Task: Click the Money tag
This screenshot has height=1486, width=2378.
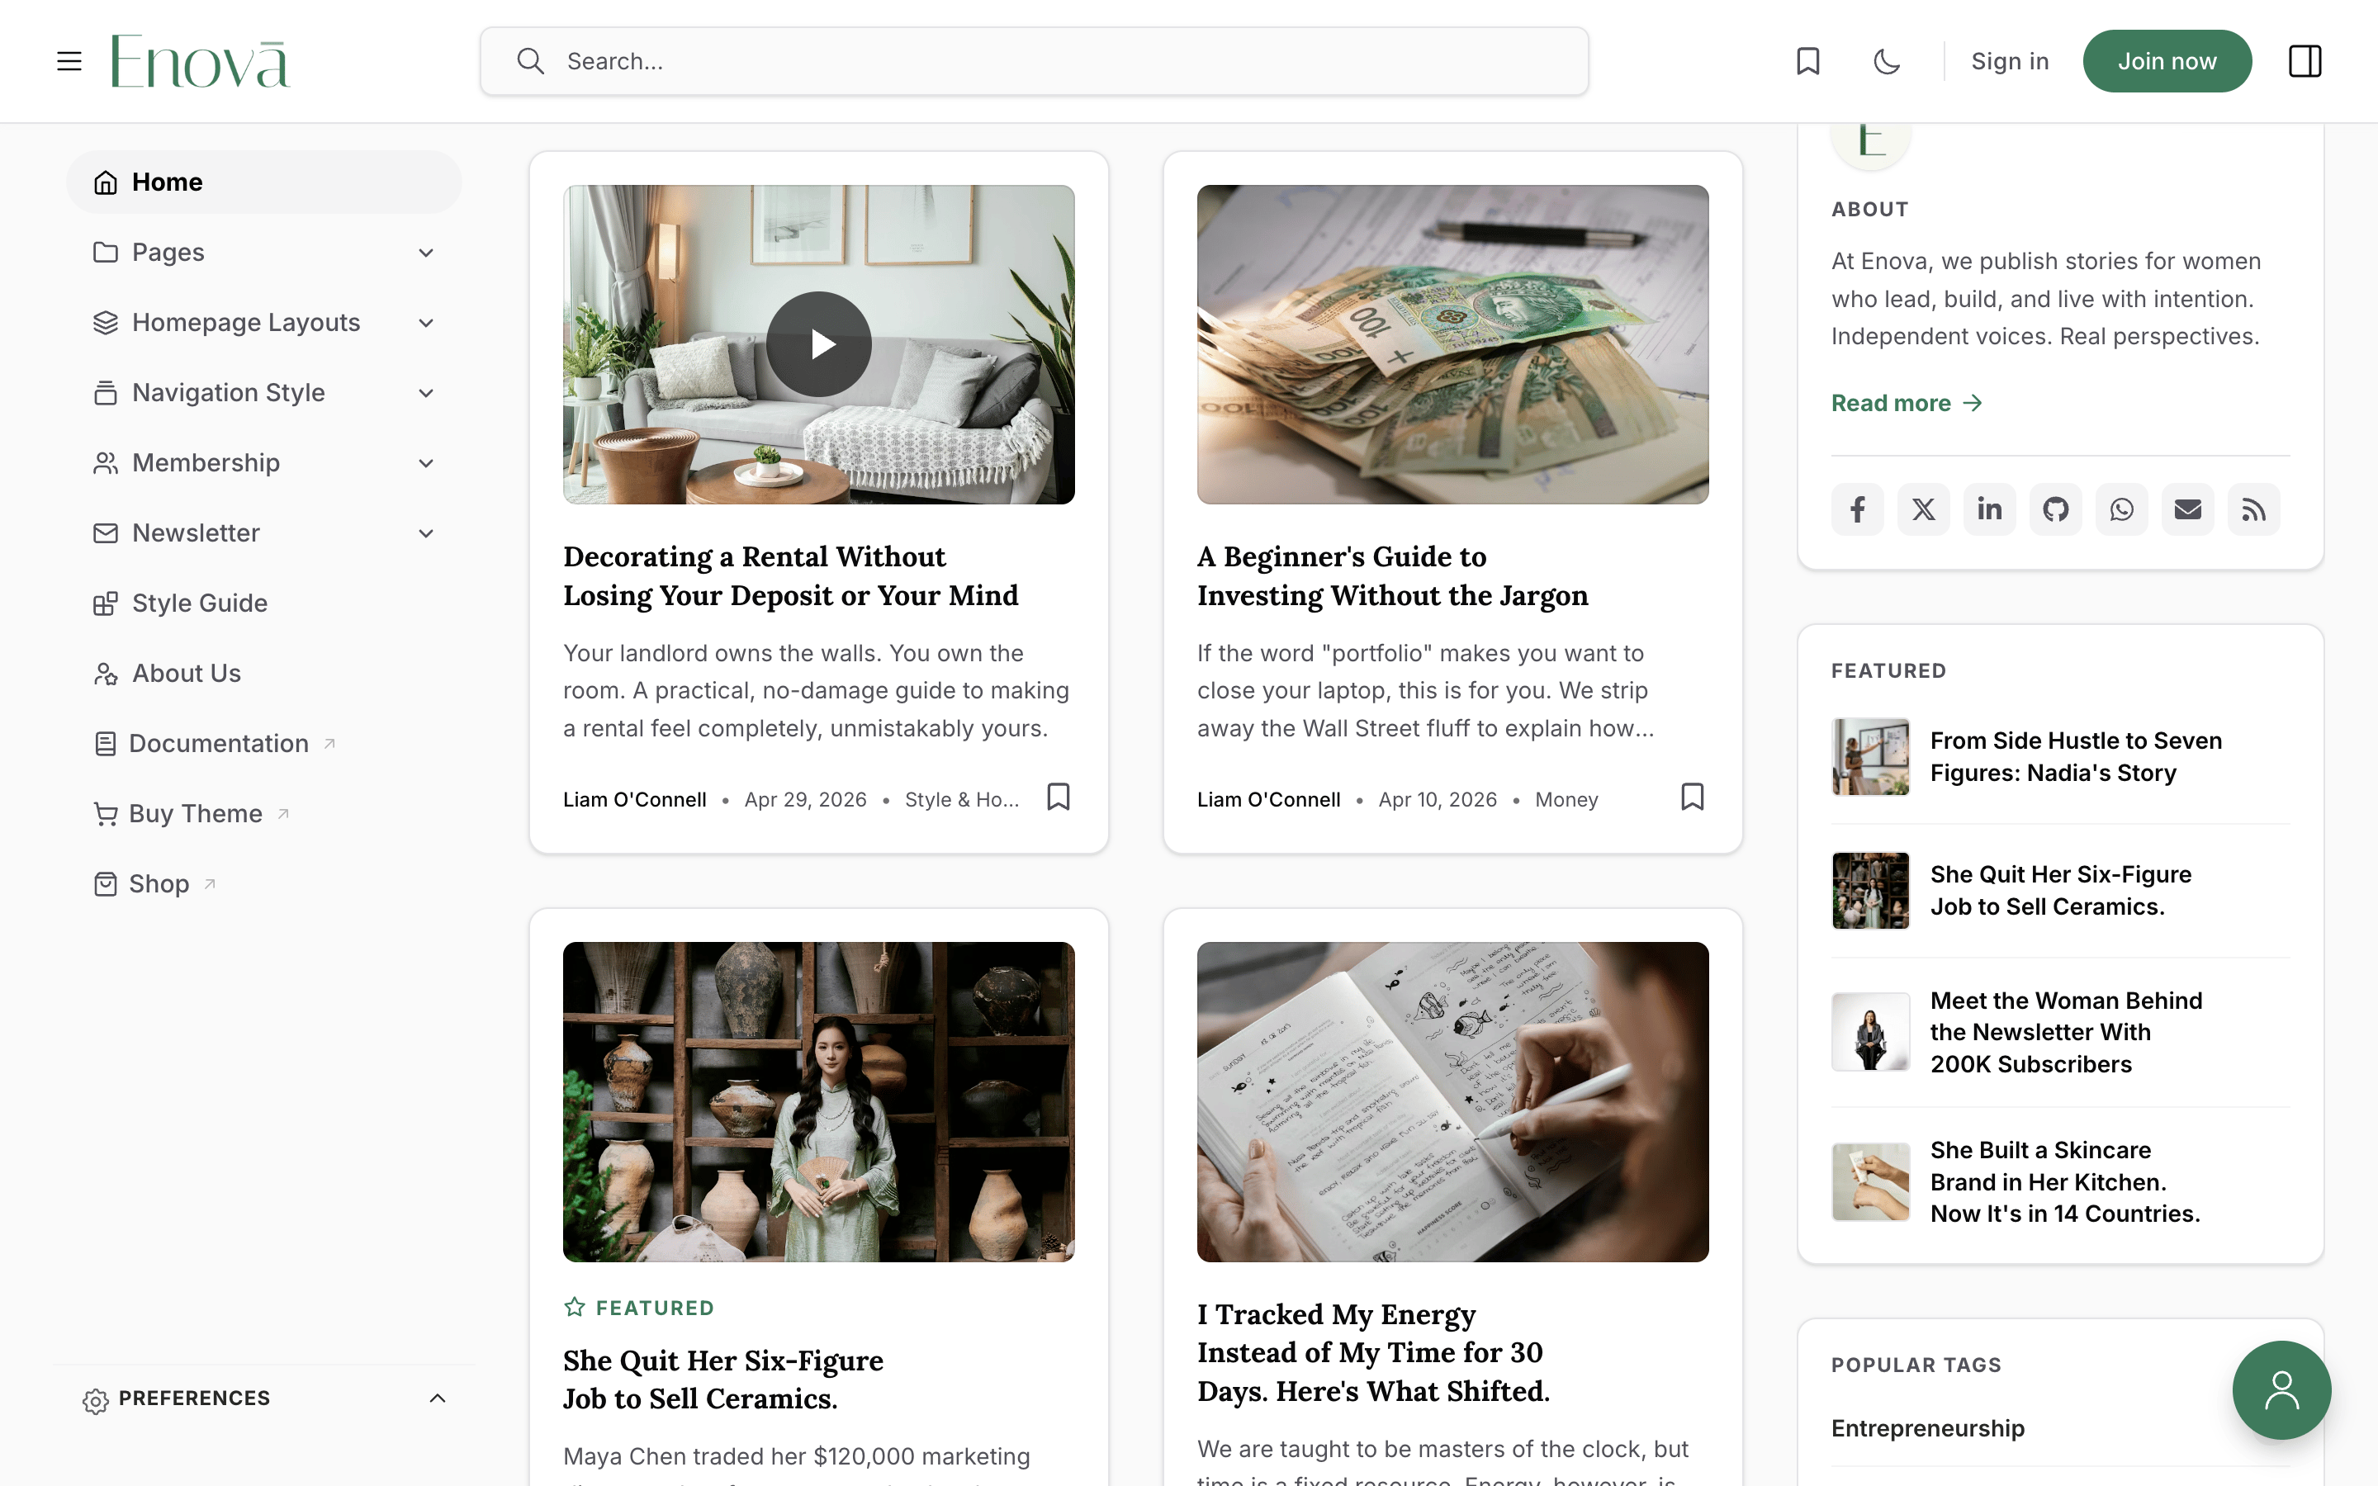Action: 1566,800
